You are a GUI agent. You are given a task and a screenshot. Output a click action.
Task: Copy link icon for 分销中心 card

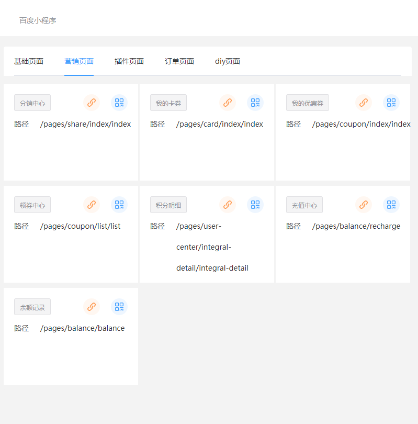click(92, 103)
